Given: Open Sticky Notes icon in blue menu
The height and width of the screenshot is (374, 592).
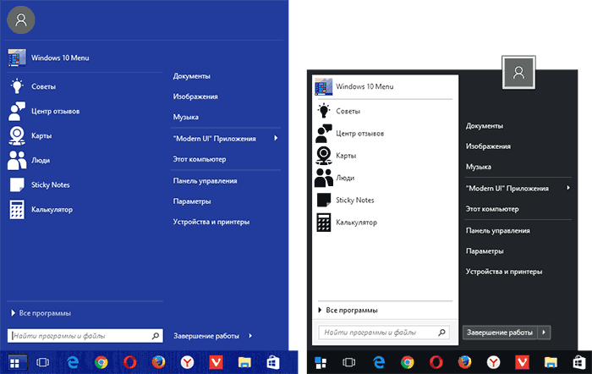Looking at the screenshot, I should point(17,184).
